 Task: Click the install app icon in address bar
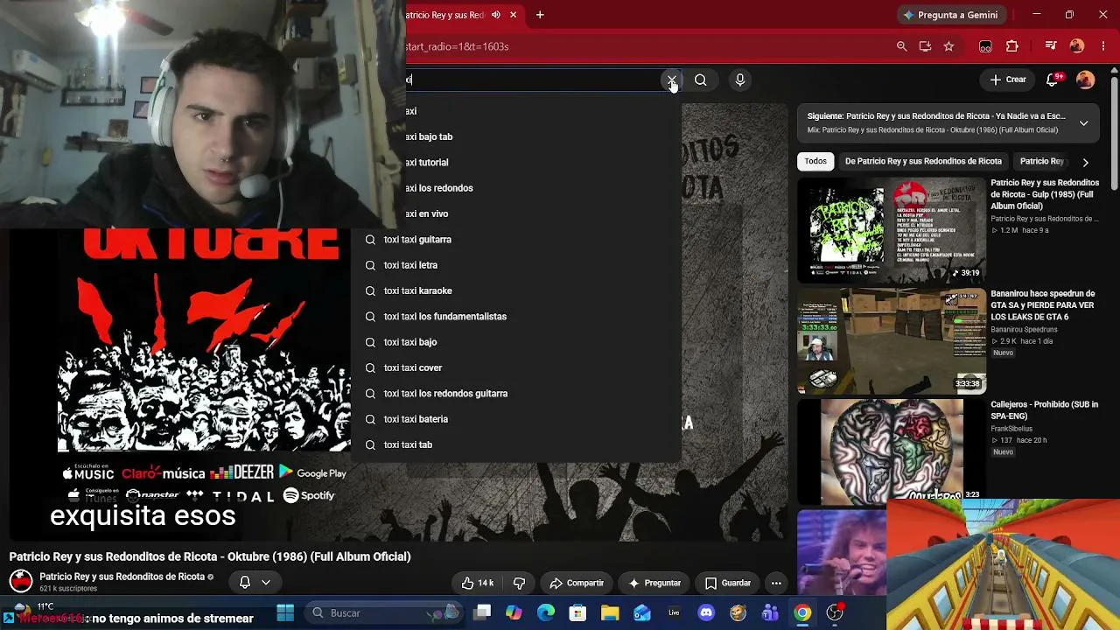click(925, 46)
